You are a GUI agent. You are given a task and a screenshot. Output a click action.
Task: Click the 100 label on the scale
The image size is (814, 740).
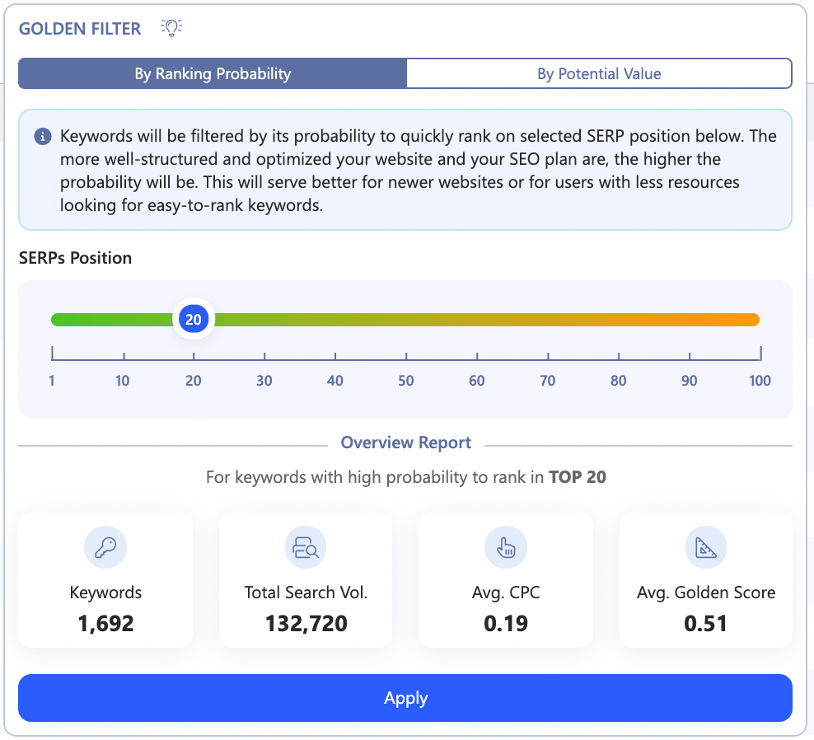point(760,381)
